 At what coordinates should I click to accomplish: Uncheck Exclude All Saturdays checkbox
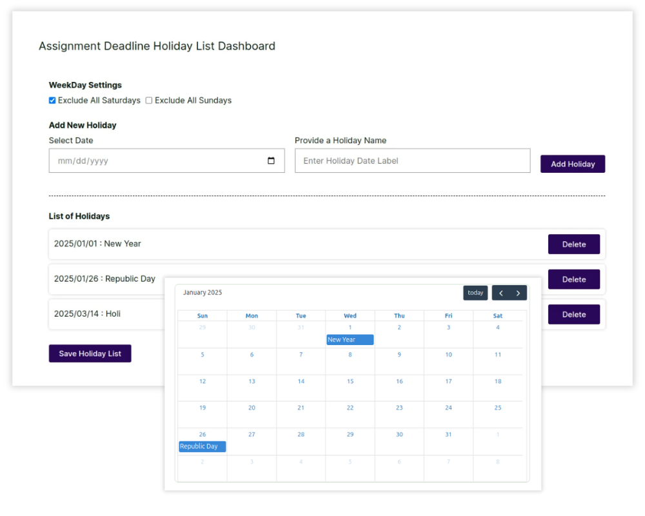click(x=52, y=101)
